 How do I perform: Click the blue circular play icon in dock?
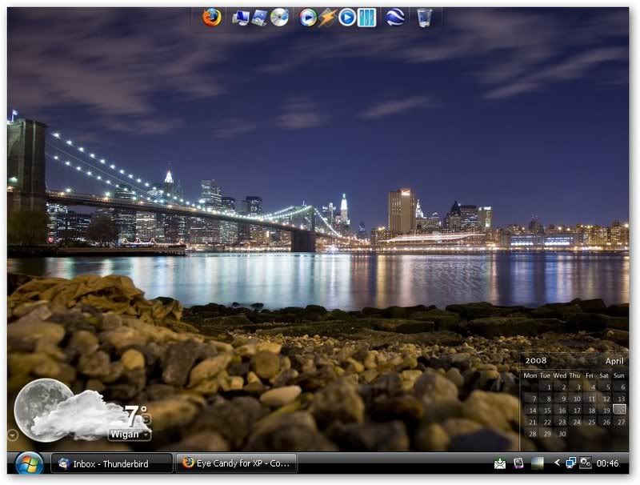347,17
